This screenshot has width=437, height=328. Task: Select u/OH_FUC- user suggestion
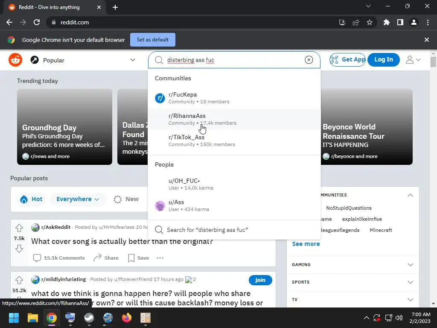click(234, 184)
